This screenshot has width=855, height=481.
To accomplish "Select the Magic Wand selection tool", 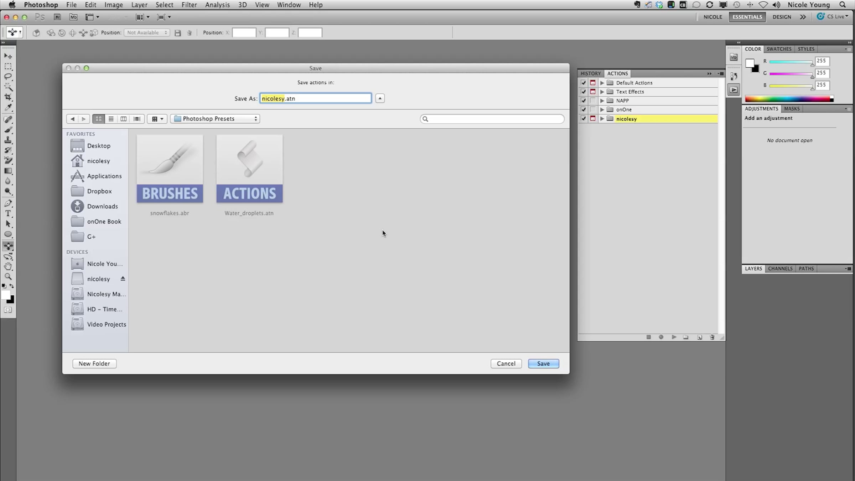I will 8,87.
